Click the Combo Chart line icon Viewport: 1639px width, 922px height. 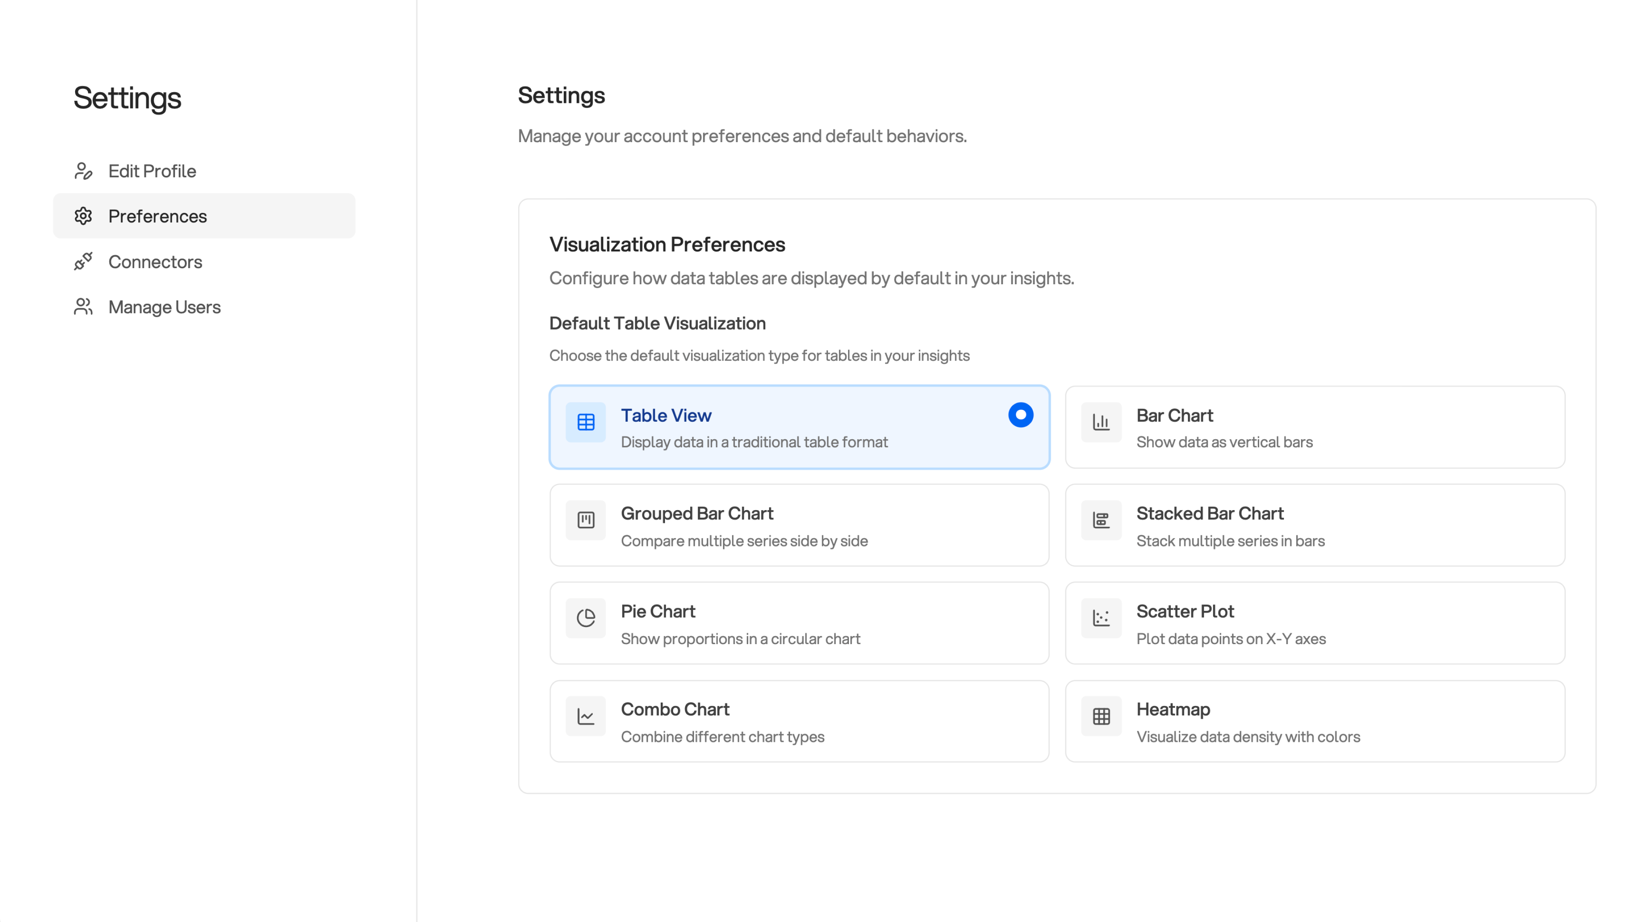(x=585, y=715)
